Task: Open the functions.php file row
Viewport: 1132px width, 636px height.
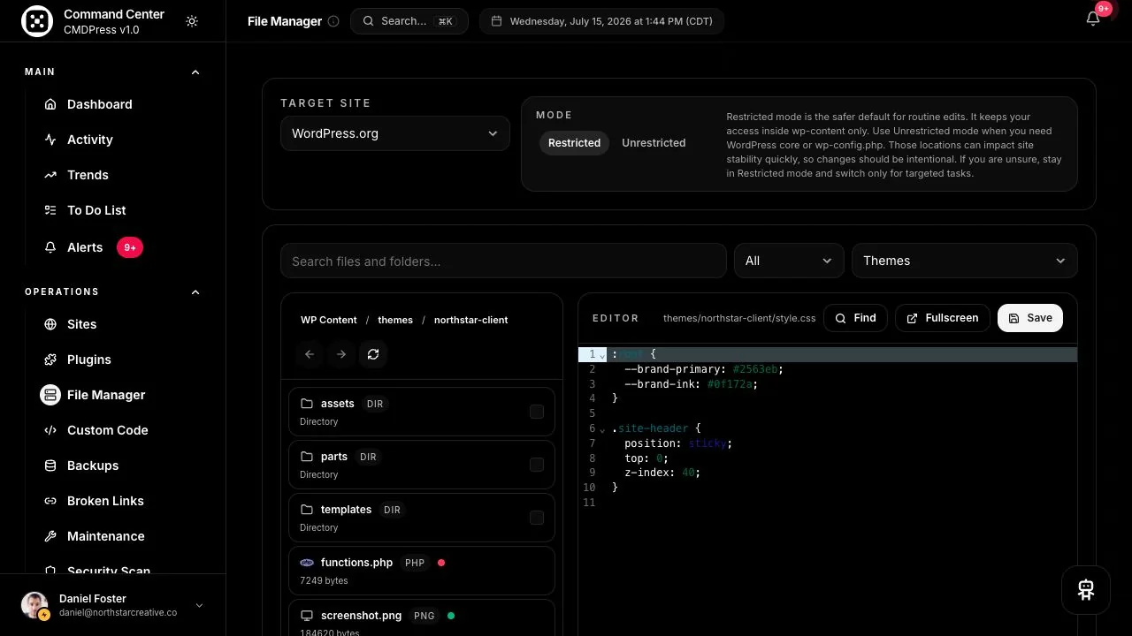Action: 422,571
